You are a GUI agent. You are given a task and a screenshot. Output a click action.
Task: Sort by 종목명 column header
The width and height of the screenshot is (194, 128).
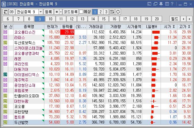[x=29, y=27]
